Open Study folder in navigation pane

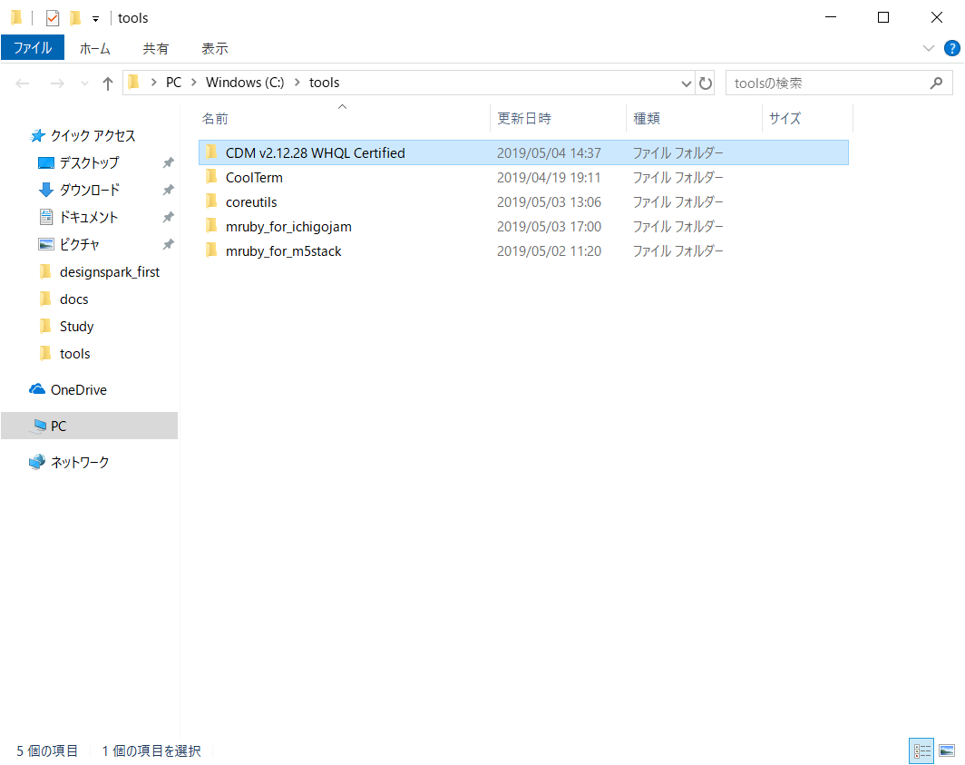(76, 327)
